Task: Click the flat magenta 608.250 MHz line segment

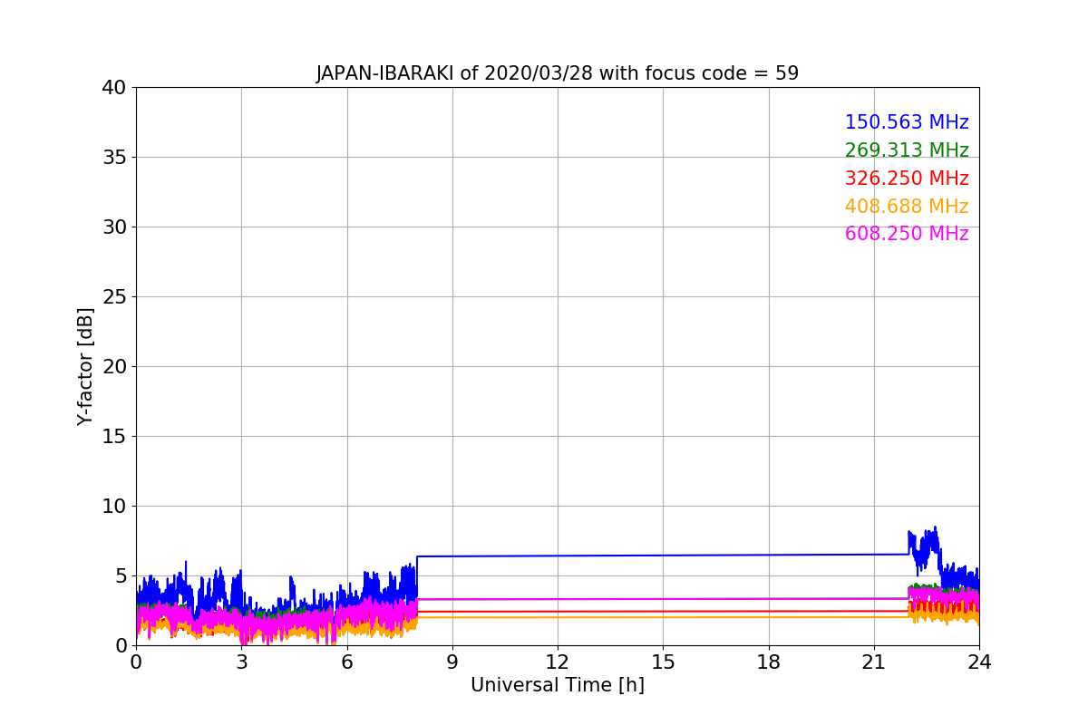Action: point(662,599)
